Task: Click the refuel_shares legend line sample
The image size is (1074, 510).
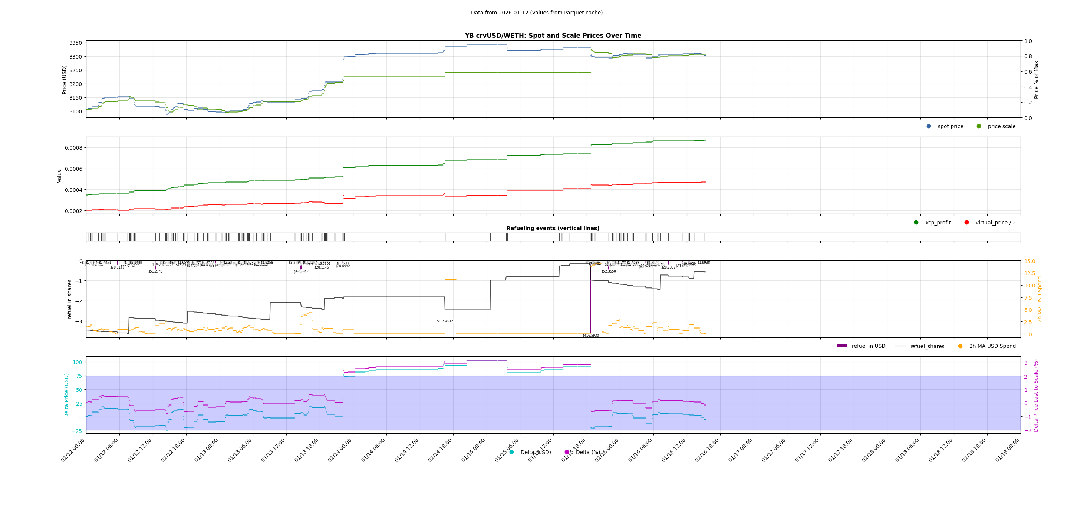Action: click(900, 346)
